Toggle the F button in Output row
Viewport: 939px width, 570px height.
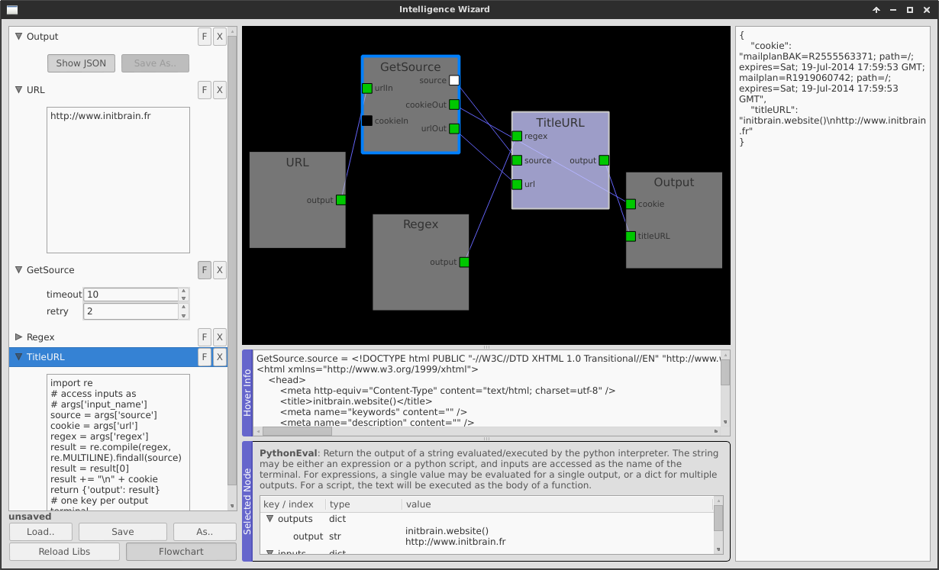click(204, 37)
